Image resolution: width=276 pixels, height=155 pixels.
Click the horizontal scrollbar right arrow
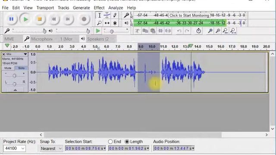[267, 135]
